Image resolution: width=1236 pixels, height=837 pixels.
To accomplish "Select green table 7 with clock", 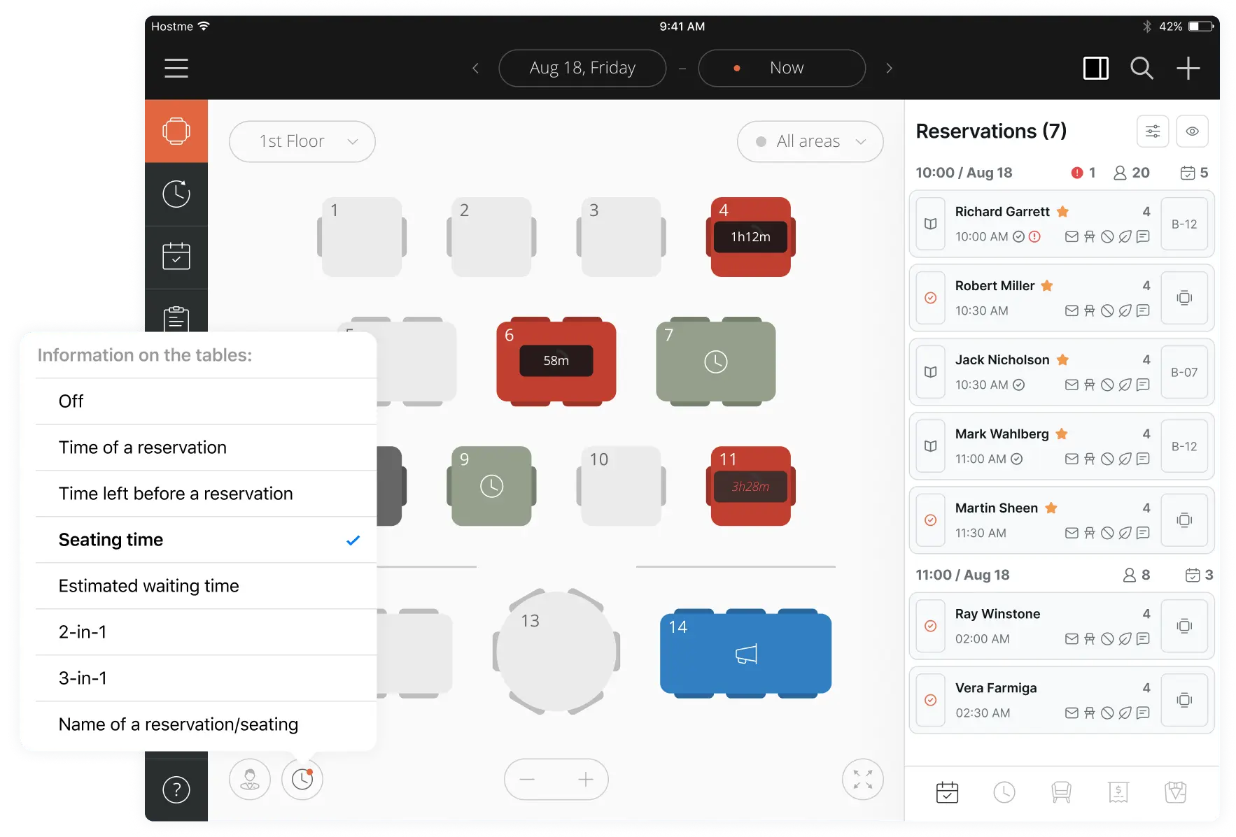I will click(716, 362).
